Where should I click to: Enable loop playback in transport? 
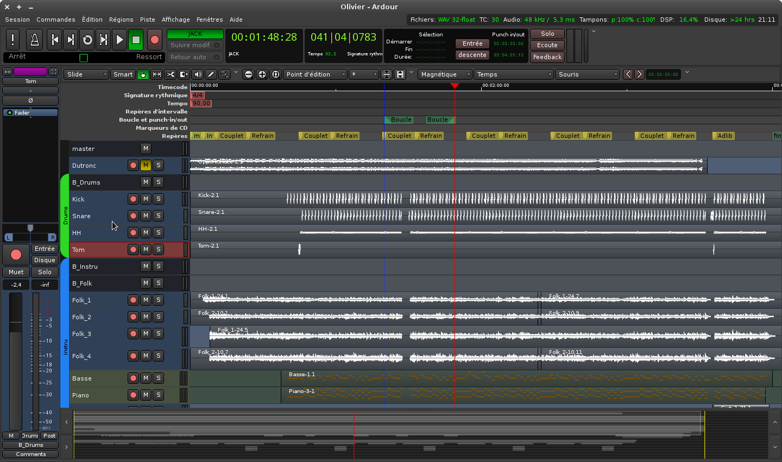(x=87, y=40)
